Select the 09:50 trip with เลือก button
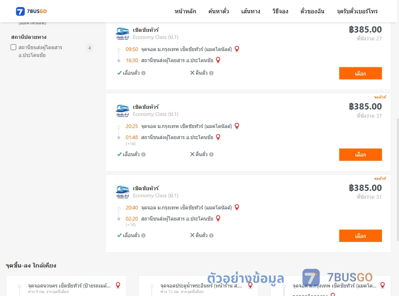This screenshot has width=399, height=296. tap(360, 73)
